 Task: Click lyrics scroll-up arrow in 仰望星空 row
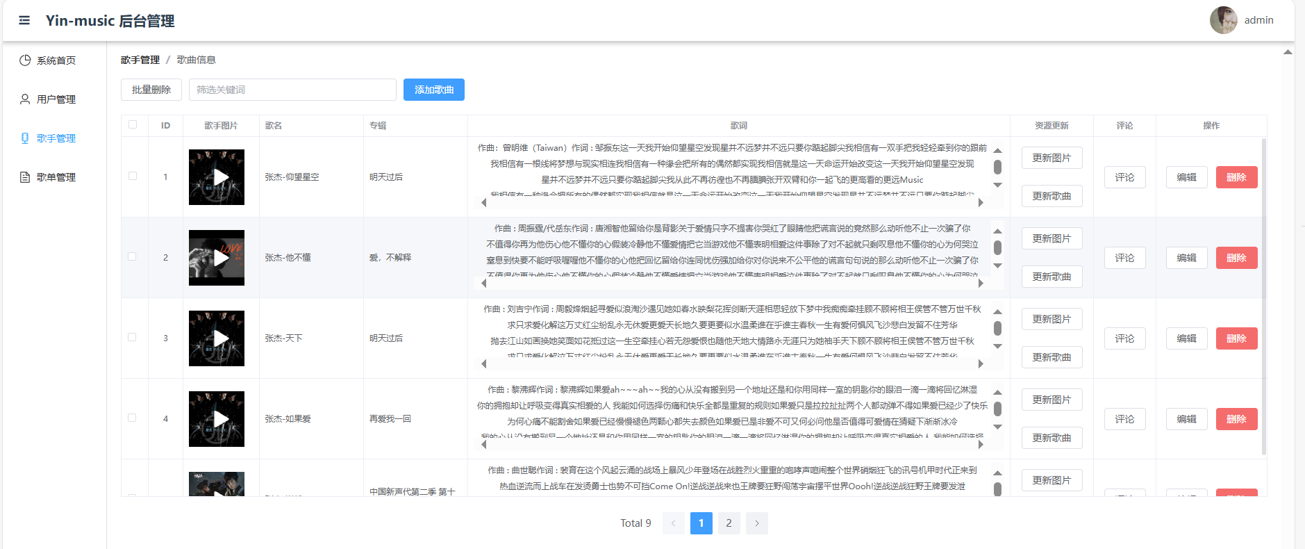(997, 150)
